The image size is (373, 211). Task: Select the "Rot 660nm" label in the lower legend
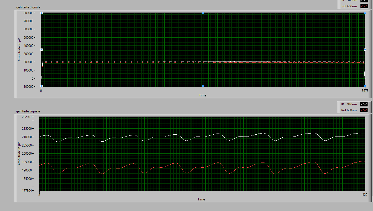pyautogui.click(x=349, y=110)
